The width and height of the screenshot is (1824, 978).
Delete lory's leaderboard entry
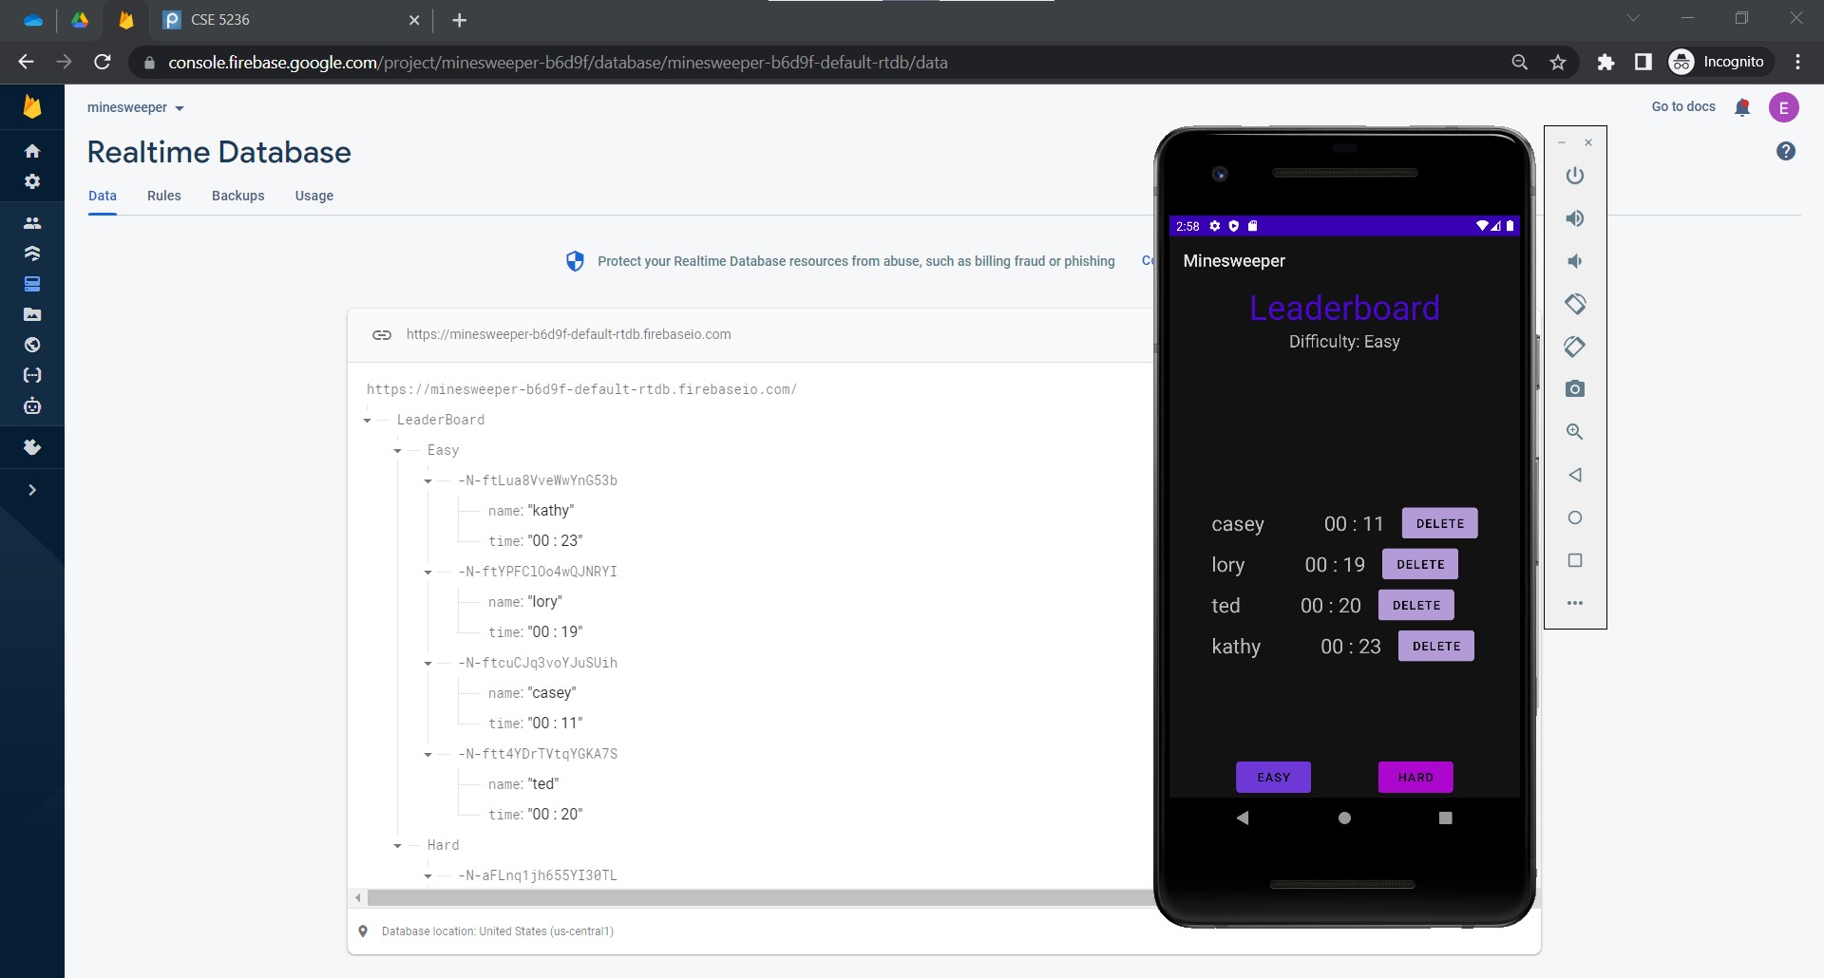click(x=1420, y=564)
